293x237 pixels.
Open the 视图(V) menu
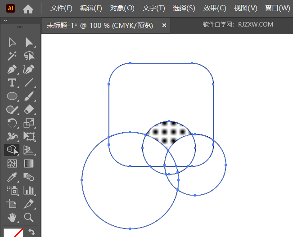(246, 8)
